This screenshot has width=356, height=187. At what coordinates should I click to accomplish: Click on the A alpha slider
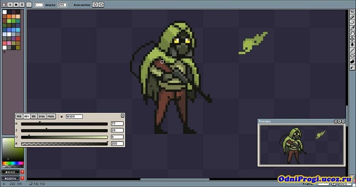[x=64, y=144]
